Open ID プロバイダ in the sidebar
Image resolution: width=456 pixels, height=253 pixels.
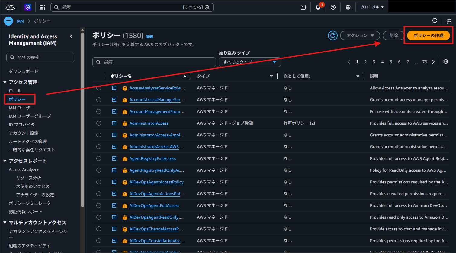(22, 124)
